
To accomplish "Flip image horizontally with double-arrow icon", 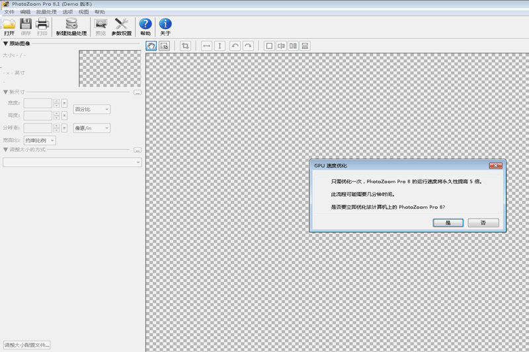I will point(206,46).
